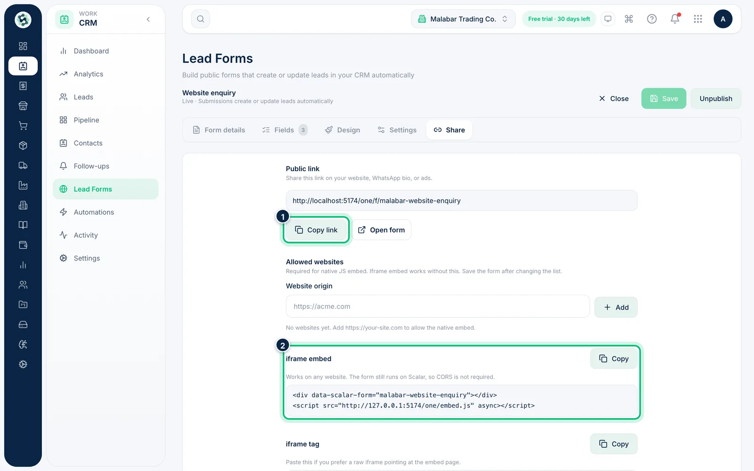Viewport: 754px width, 471px height.
Task: Click the Open form button
Action: tap(381, 230)
